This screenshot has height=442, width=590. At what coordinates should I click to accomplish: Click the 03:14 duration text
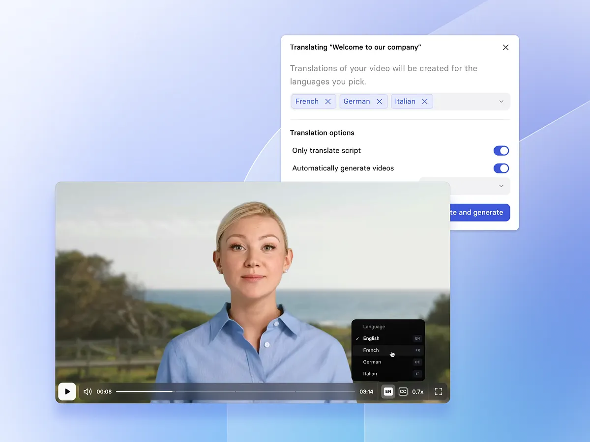click(x=366, y=391)
